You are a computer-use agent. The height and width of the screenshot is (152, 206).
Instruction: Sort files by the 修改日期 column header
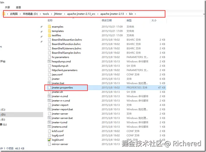pos(107,20)
